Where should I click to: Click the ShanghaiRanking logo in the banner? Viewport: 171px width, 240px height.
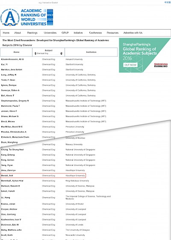pyautogui.click(x=161, y=65)
